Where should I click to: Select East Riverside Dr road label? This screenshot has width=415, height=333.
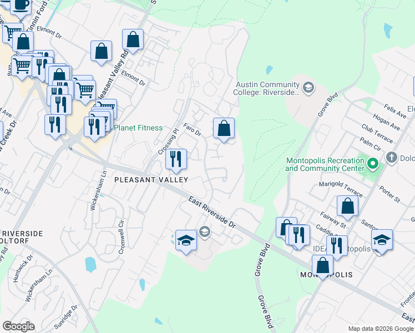click(x=212, y=213)
